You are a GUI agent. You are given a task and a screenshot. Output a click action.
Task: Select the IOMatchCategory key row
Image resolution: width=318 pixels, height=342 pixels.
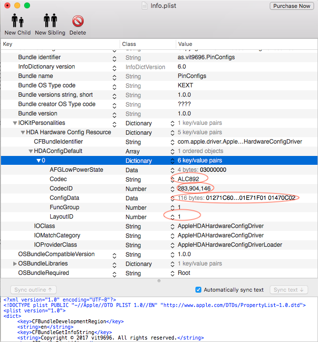pos(57,235)
